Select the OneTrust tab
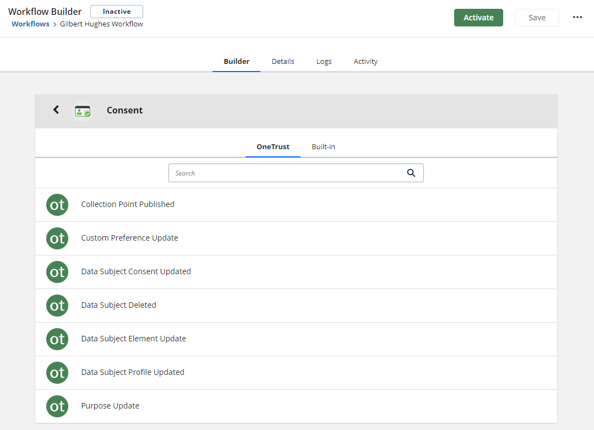Screen dimensions: 594x430 pos(273,146)
